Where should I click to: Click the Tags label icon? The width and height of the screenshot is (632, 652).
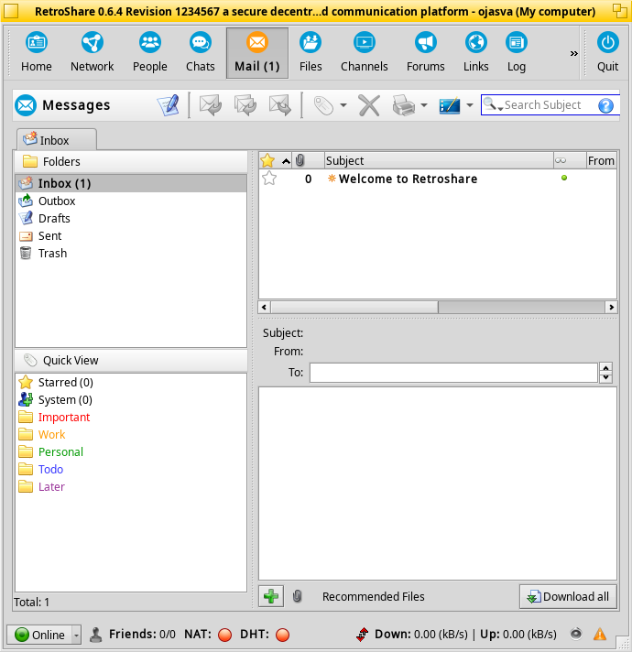coord(323,105)
